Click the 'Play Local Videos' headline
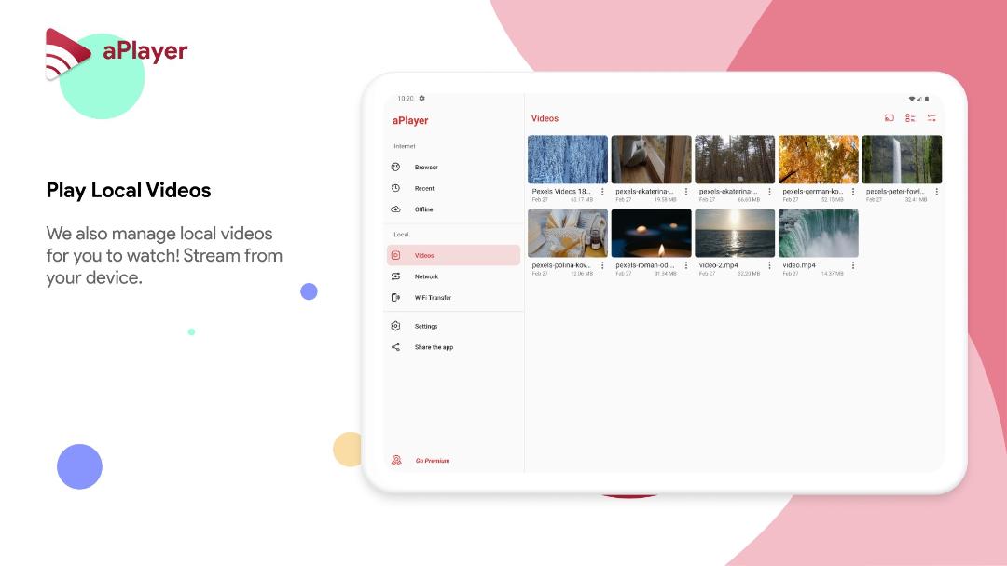Image resolution: width=1007 pixels, height=566 pixels. click(x=129, y=191)
